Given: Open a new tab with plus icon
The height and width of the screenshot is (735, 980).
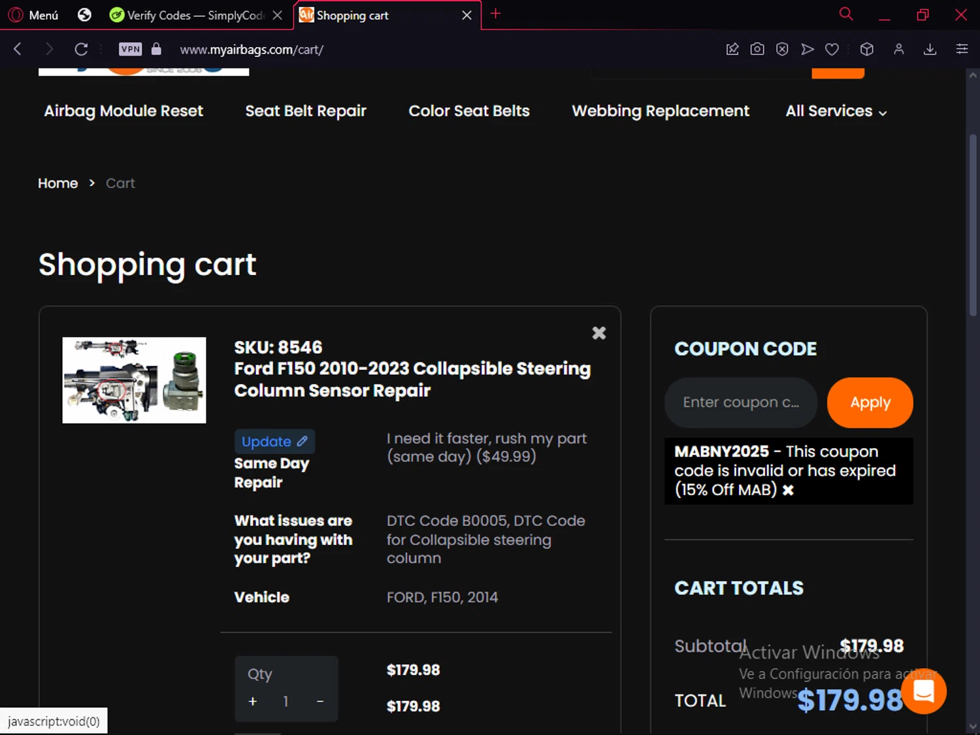Looking at the screenshot, I should (495, 14).
